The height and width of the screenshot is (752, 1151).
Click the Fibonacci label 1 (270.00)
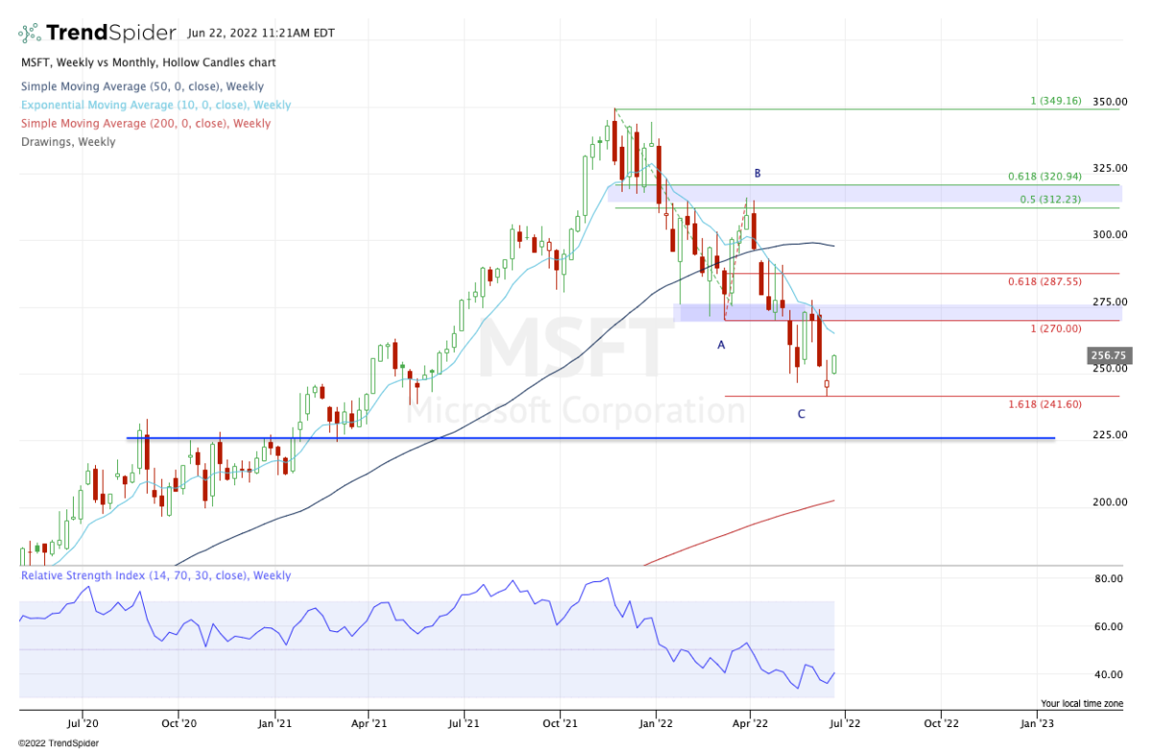click(x=1055, y=328)
